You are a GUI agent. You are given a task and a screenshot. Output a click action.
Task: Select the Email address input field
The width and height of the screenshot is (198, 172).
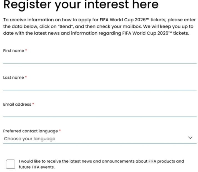(x=100, y=112)
